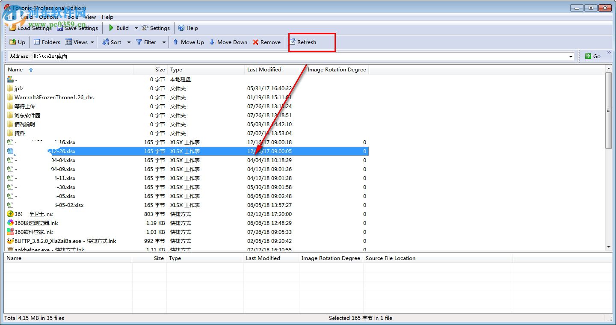Open Settings from the top toolbar
The width and height of the screenshot is (616, 325).
click(x=156, y=28)
